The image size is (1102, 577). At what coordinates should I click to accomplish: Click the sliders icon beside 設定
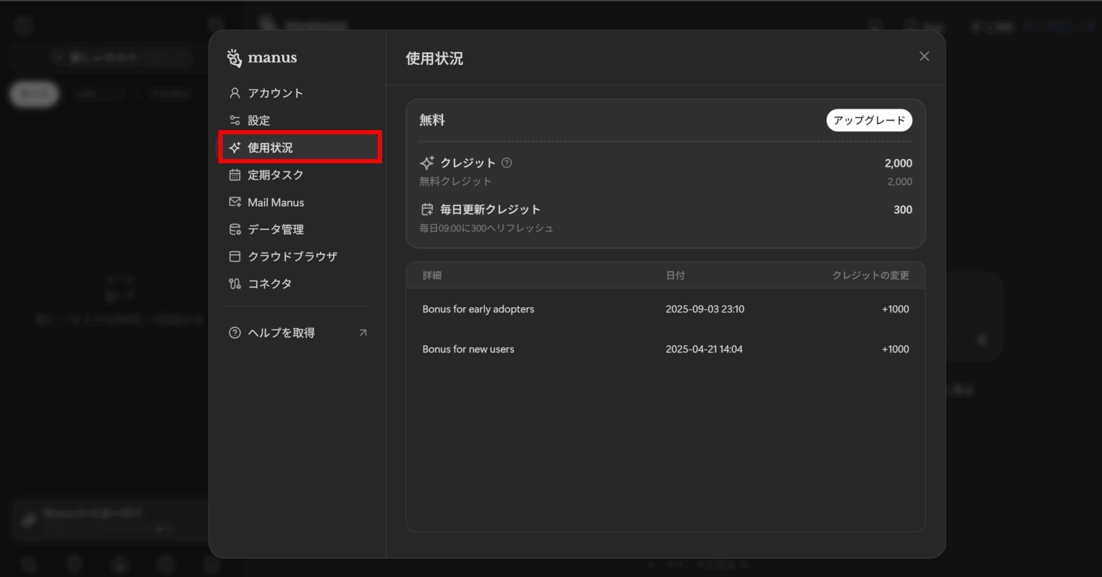coord(235,120)
